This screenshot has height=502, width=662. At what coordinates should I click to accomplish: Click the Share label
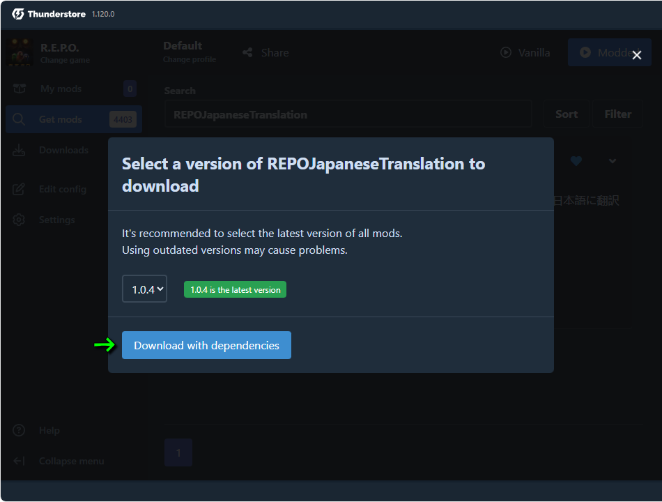(275, 53)
